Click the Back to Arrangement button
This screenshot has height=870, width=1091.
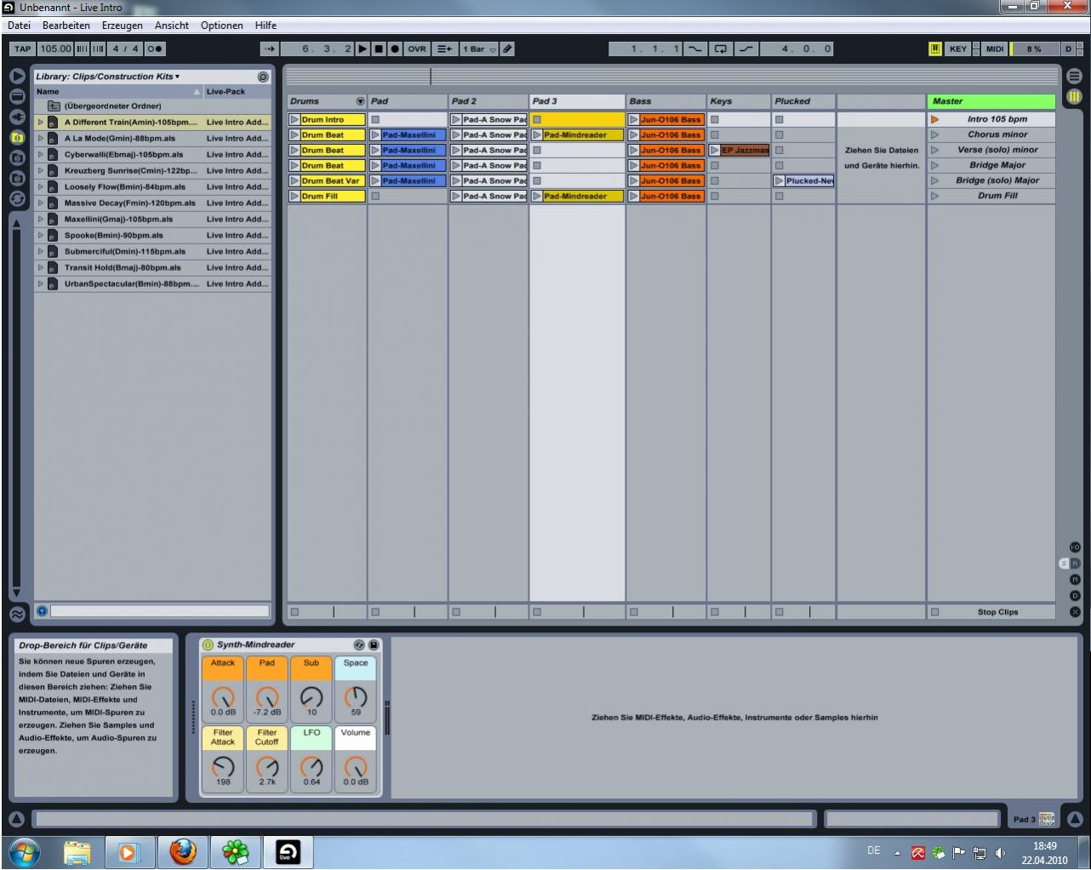coord(444,49)
